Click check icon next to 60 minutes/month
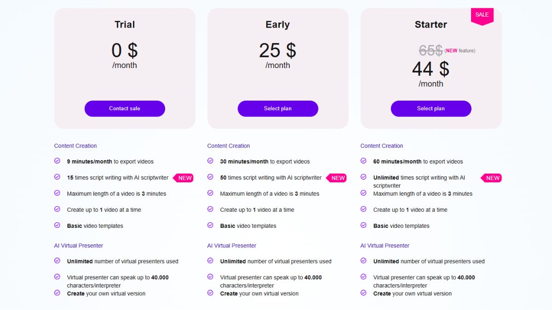Image resolution: width=552 pixels, height=310 pixels. [x=363, y=161]
